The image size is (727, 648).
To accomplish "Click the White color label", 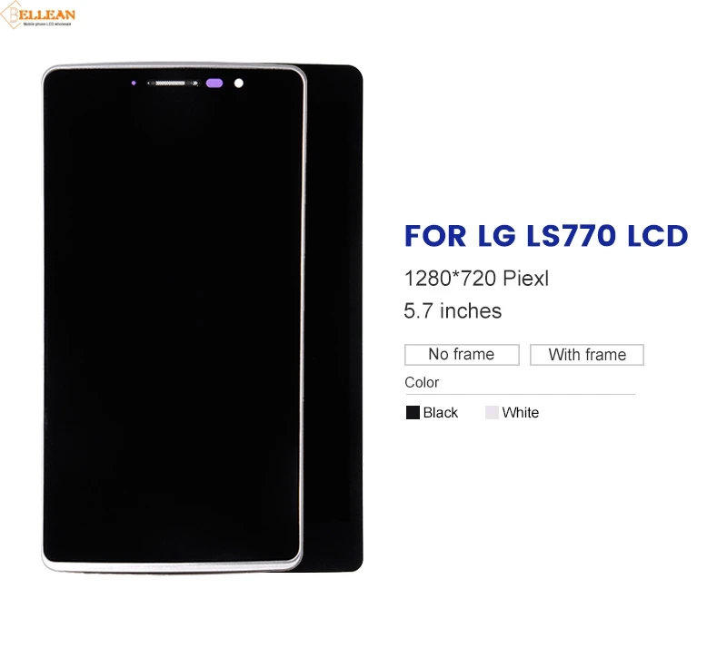I will [x=520, y=413].
